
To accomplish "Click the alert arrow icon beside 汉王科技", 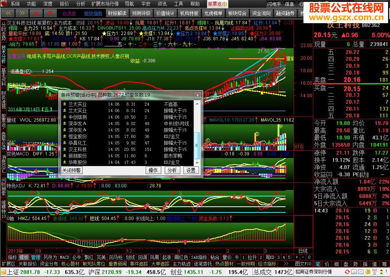I will click(65, 149).
